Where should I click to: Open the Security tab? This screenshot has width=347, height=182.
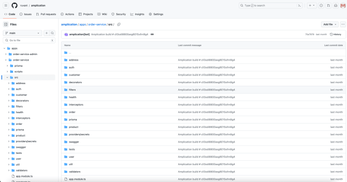point(118,14)
